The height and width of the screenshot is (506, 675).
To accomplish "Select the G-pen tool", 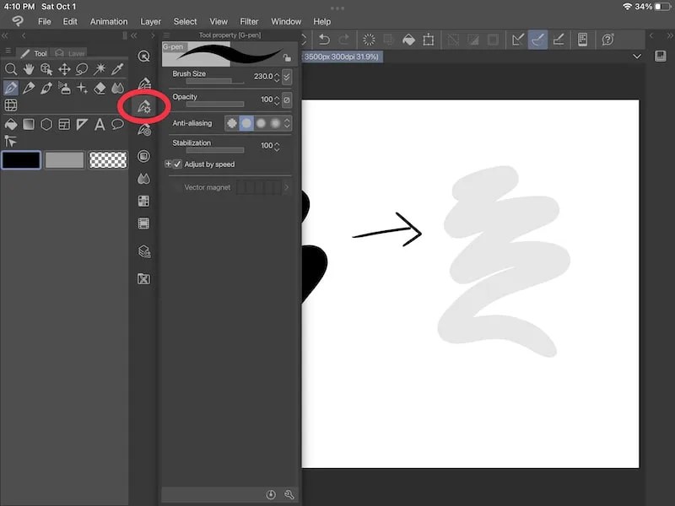I will (x=11, y=87).
